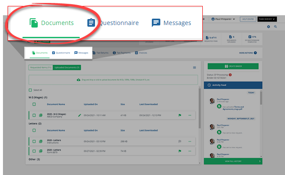
Task: Click the document icon on the Letters Form 8879 row
Action: [41, 151]
